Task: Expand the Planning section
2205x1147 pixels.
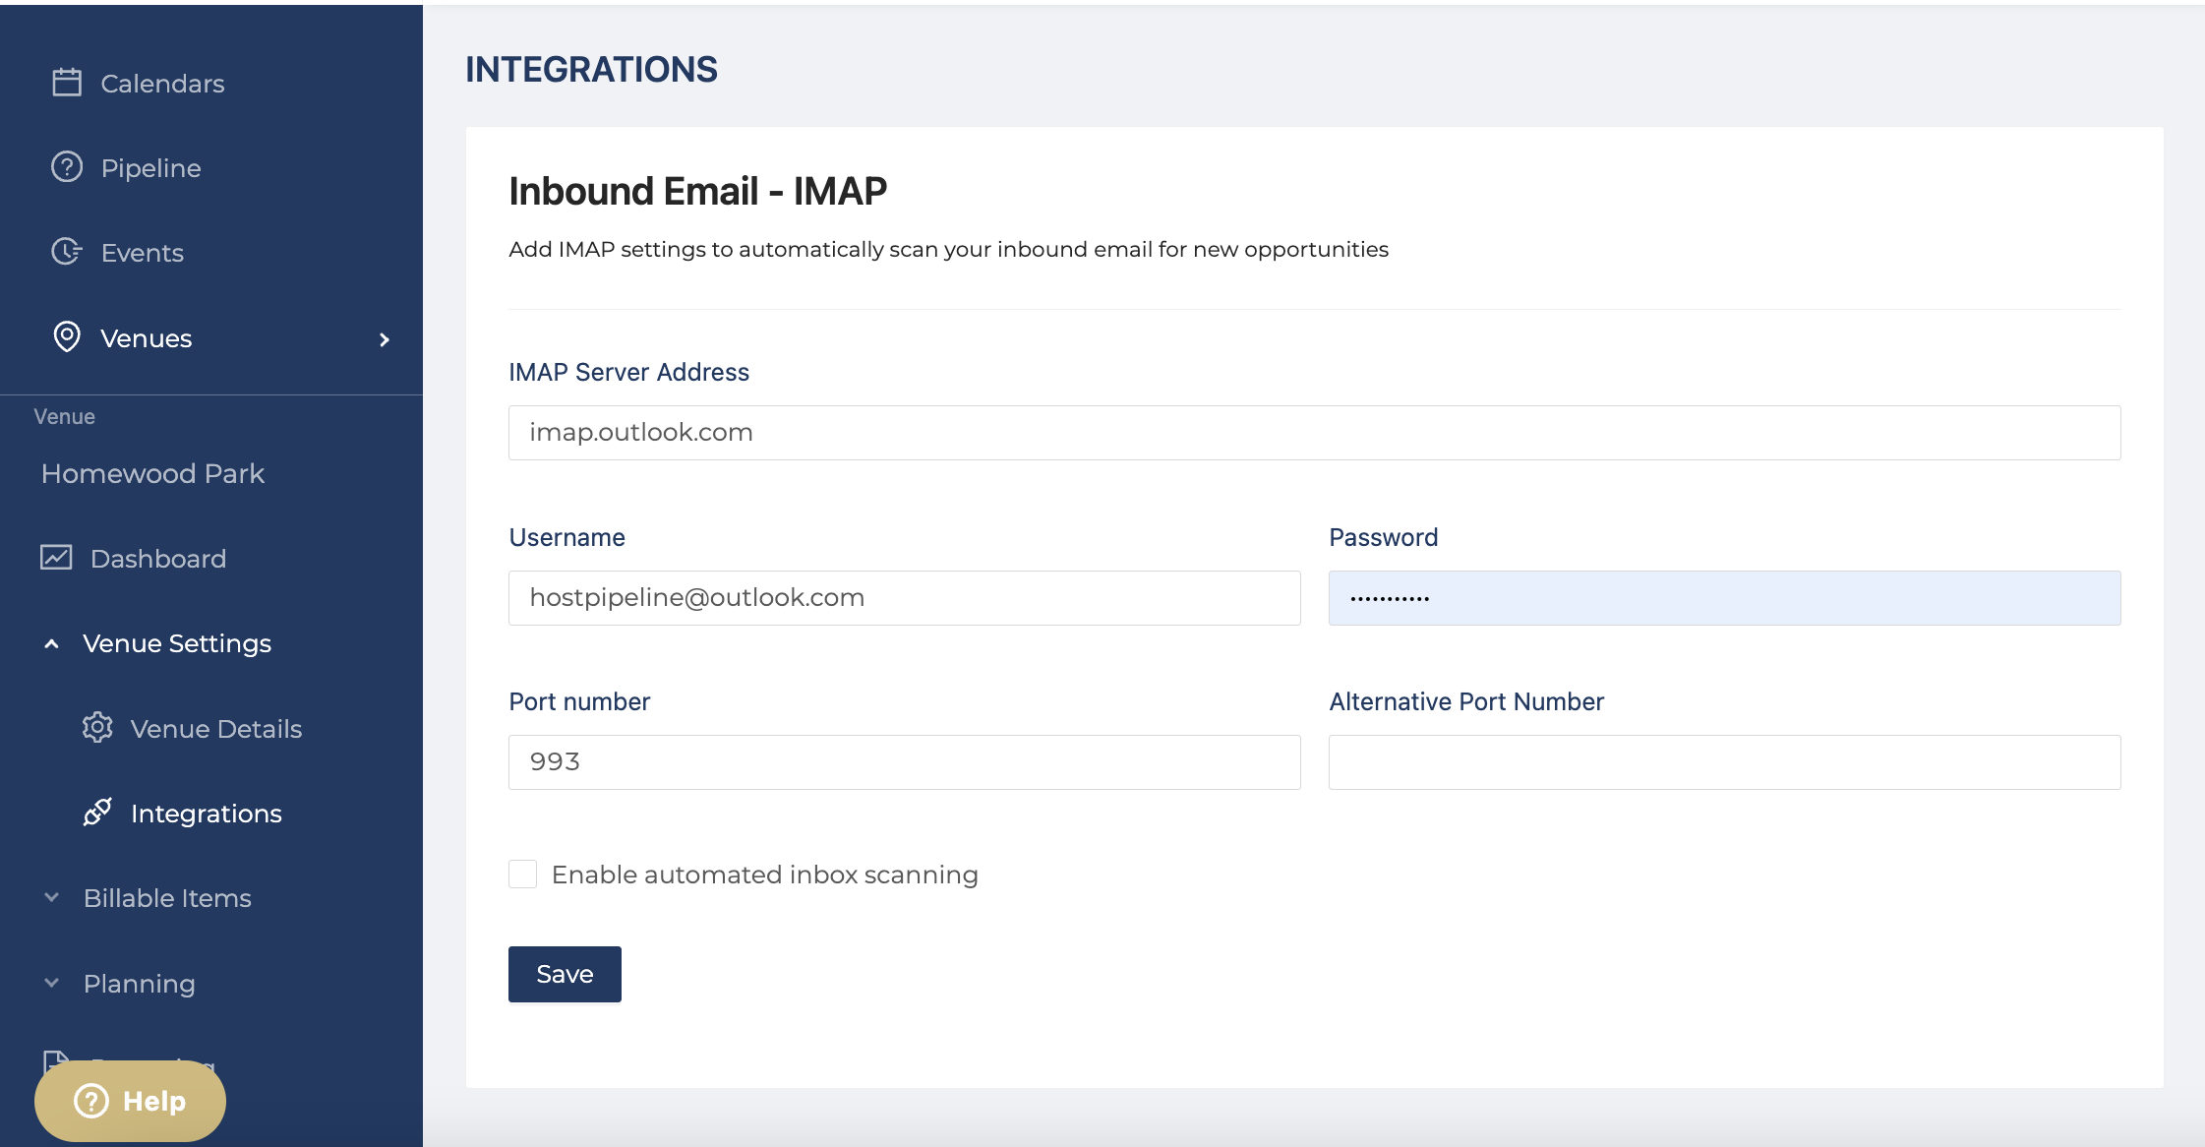Action: 52,983
